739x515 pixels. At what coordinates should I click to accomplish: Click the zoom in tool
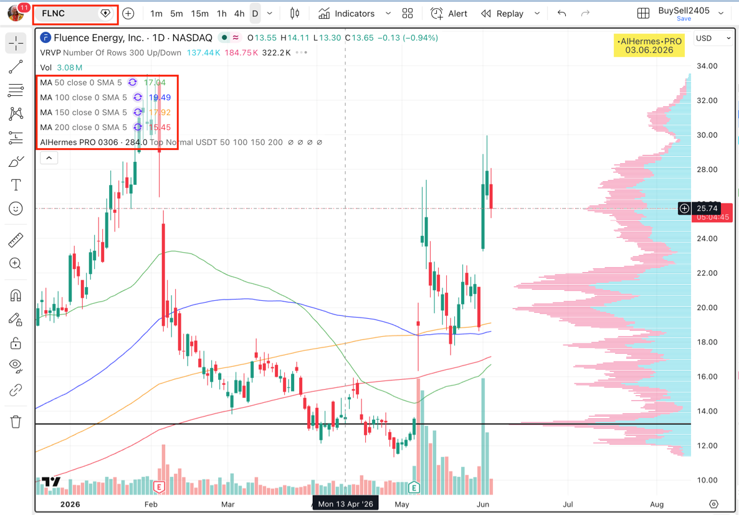[16, 263]
